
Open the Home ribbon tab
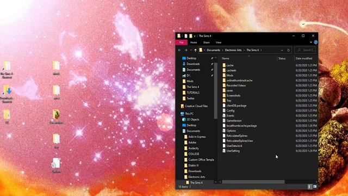(194, 42)
